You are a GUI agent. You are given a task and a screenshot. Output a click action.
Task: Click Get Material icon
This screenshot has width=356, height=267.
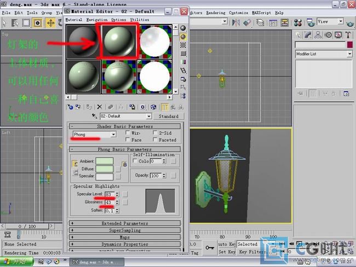(x=71, y=107)
